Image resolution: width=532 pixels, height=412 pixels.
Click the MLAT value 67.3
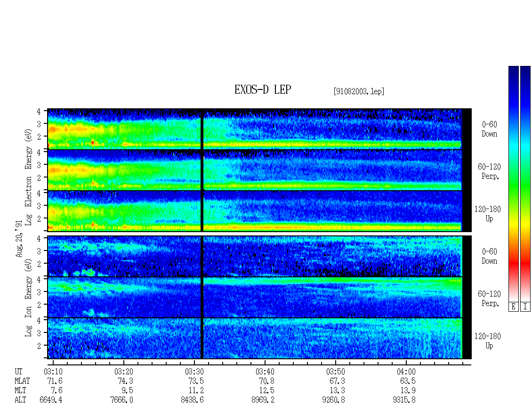[x=337, y=381]
